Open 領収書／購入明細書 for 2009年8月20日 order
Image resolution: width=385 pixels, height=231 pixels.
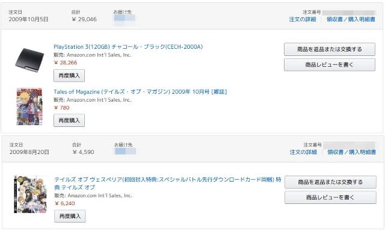click(x=351, y=152)
